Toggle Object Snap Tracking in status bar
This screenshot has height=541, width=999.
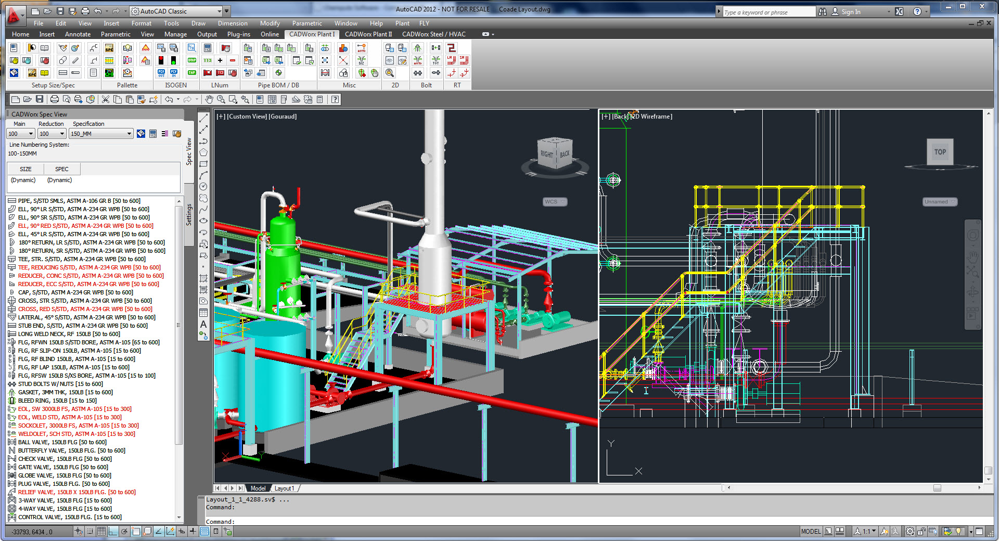click(159, 531)
